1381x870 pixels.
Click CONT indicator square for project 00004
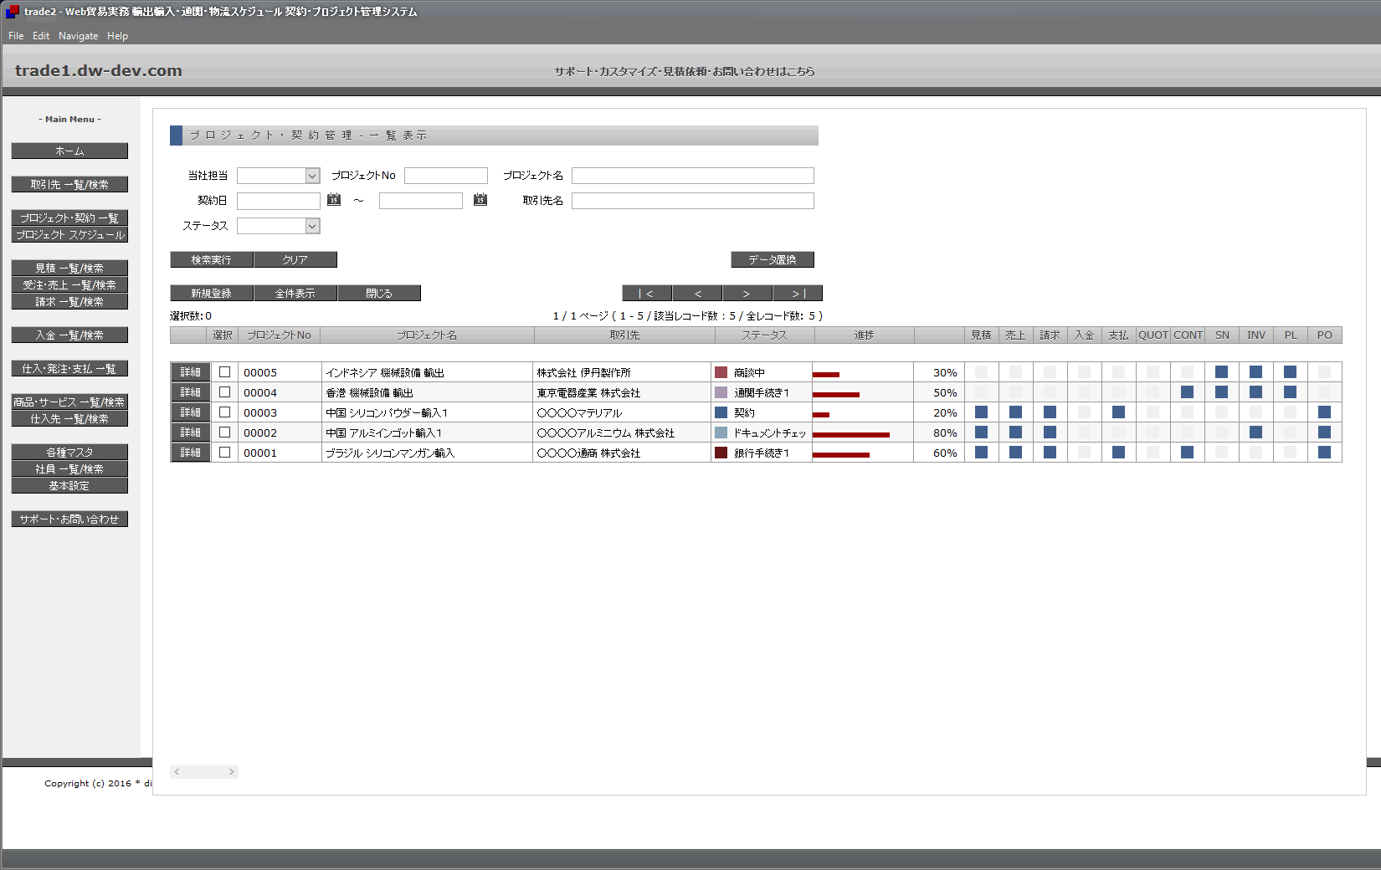coord(1187,392)
